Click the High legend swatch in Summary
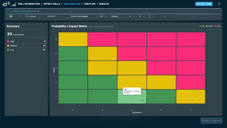This screenshot has width=227, height=128. pyautogui.click(x=8, y=41)
